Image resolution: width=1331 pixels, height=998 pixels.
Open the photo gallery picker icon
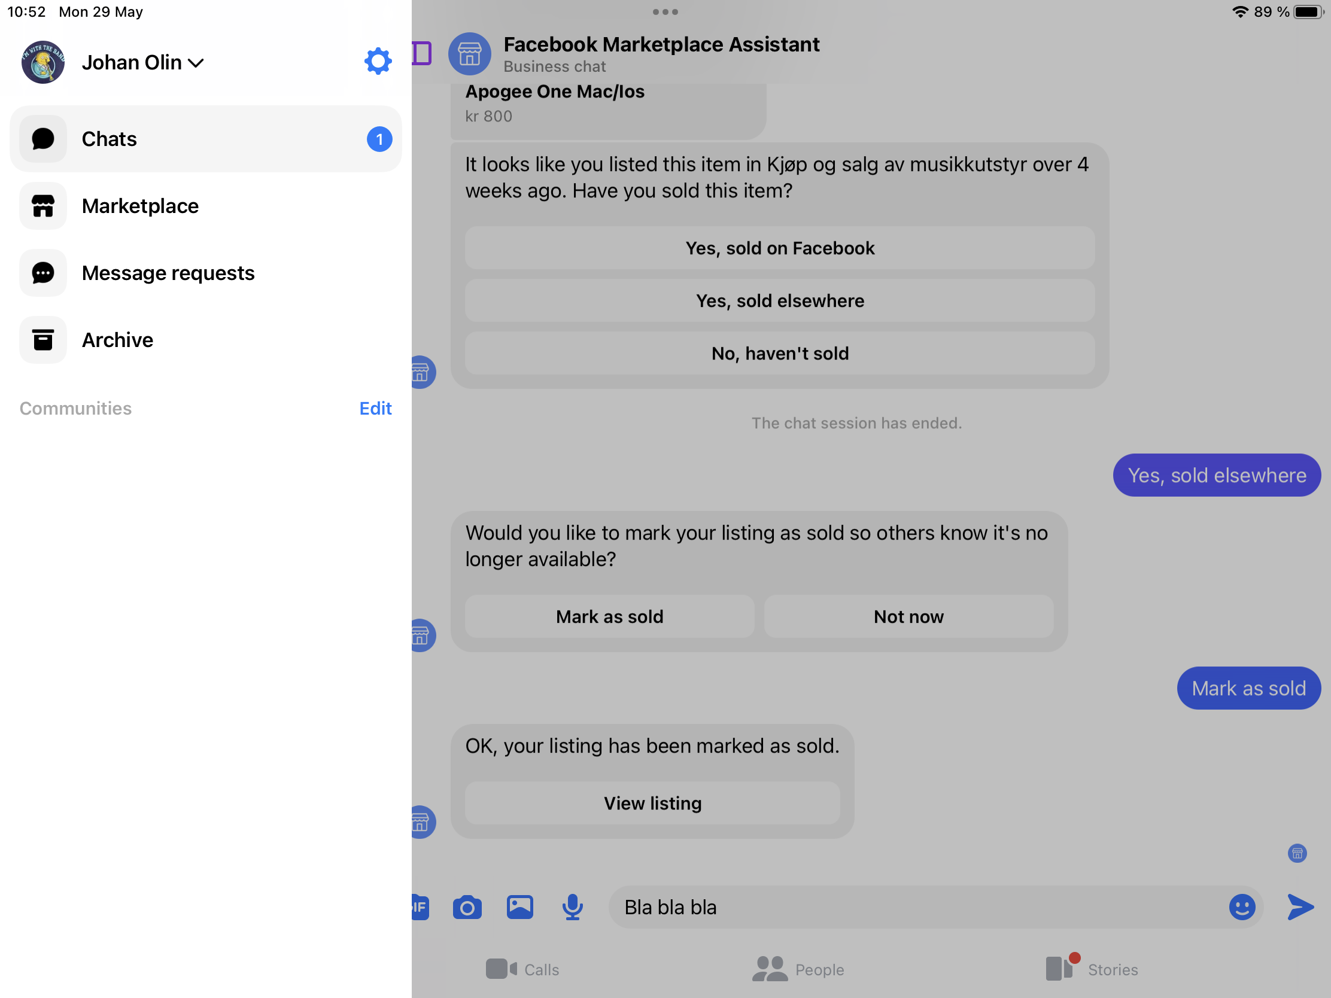[519, 907]
